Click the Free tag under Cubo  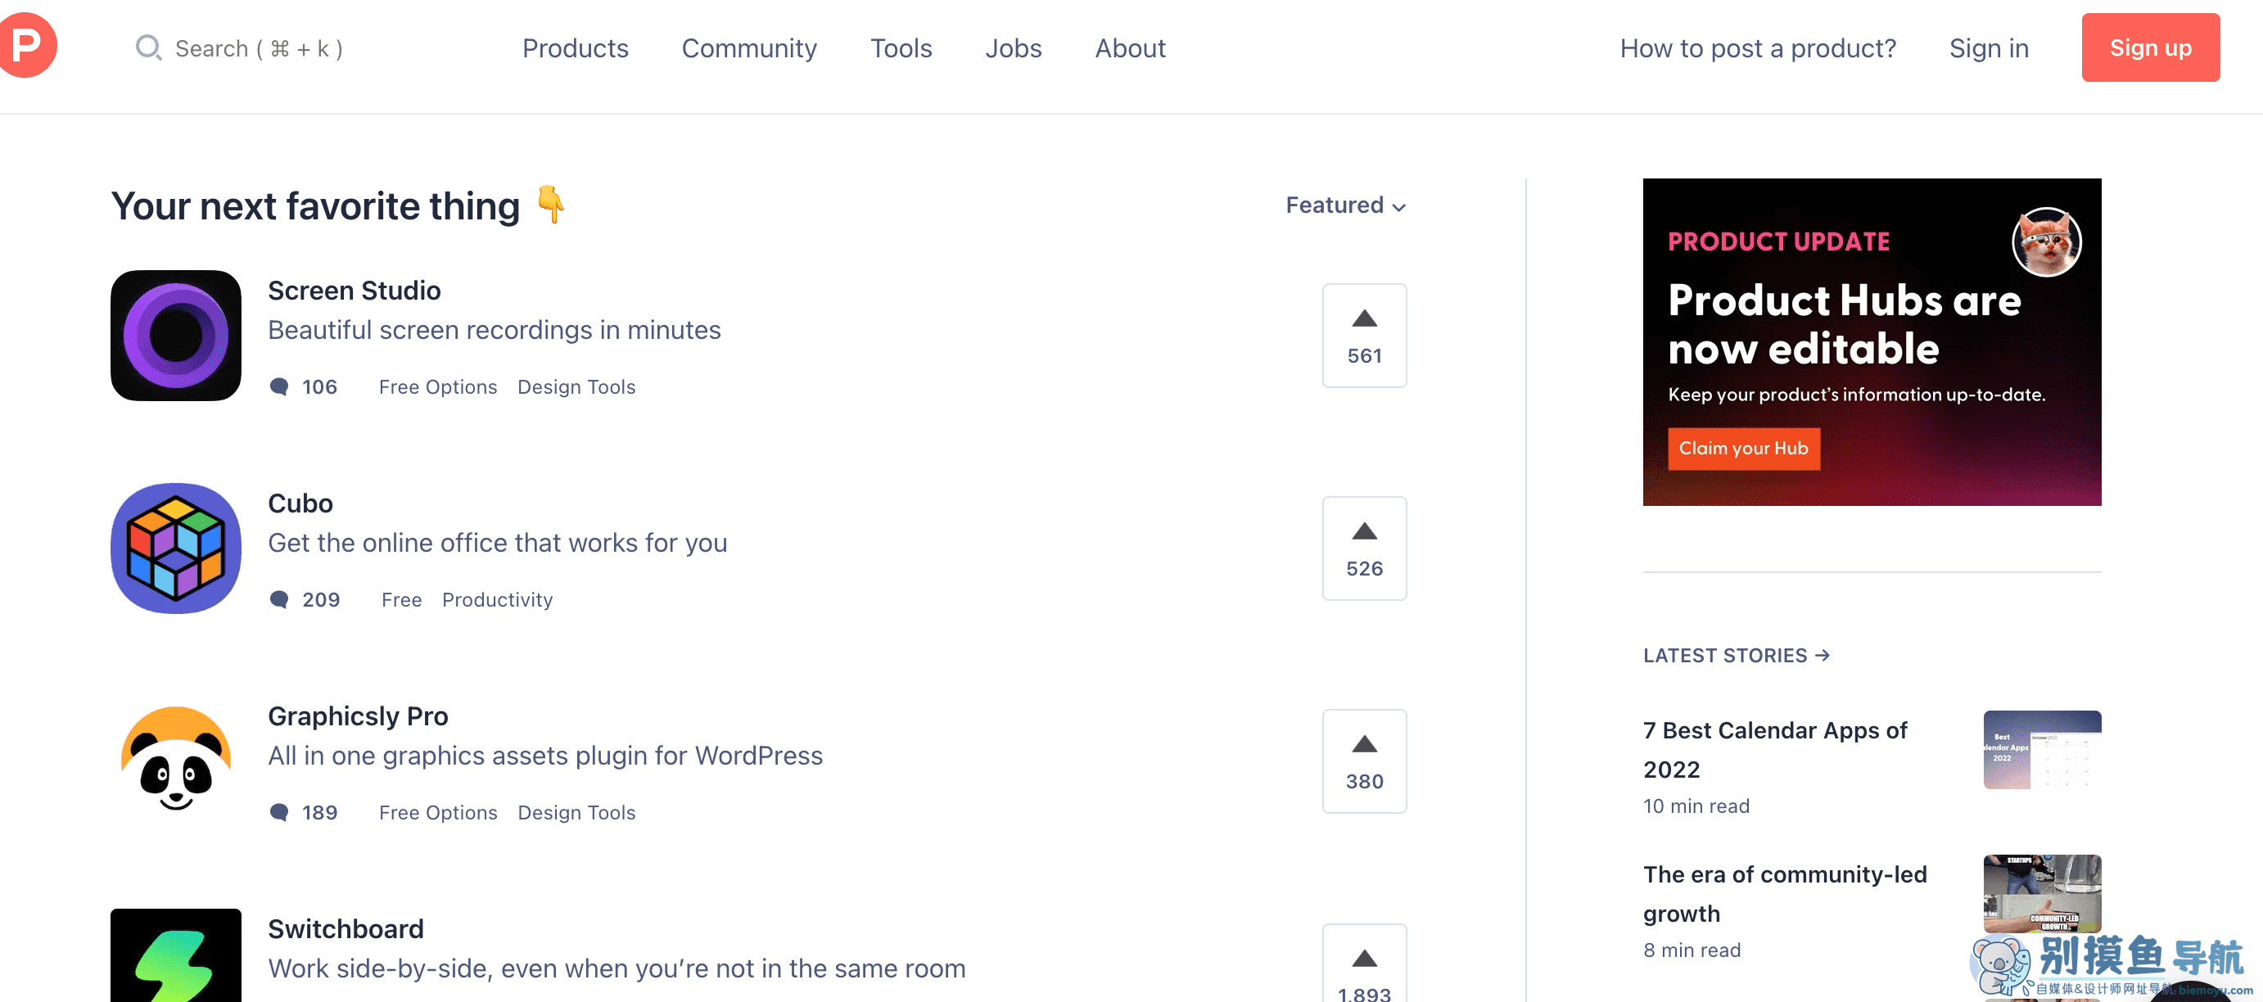tap(401, 600)
